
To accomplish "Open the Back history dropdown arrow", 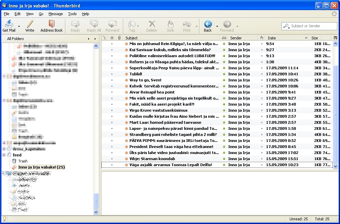I will tap(217, 26).
